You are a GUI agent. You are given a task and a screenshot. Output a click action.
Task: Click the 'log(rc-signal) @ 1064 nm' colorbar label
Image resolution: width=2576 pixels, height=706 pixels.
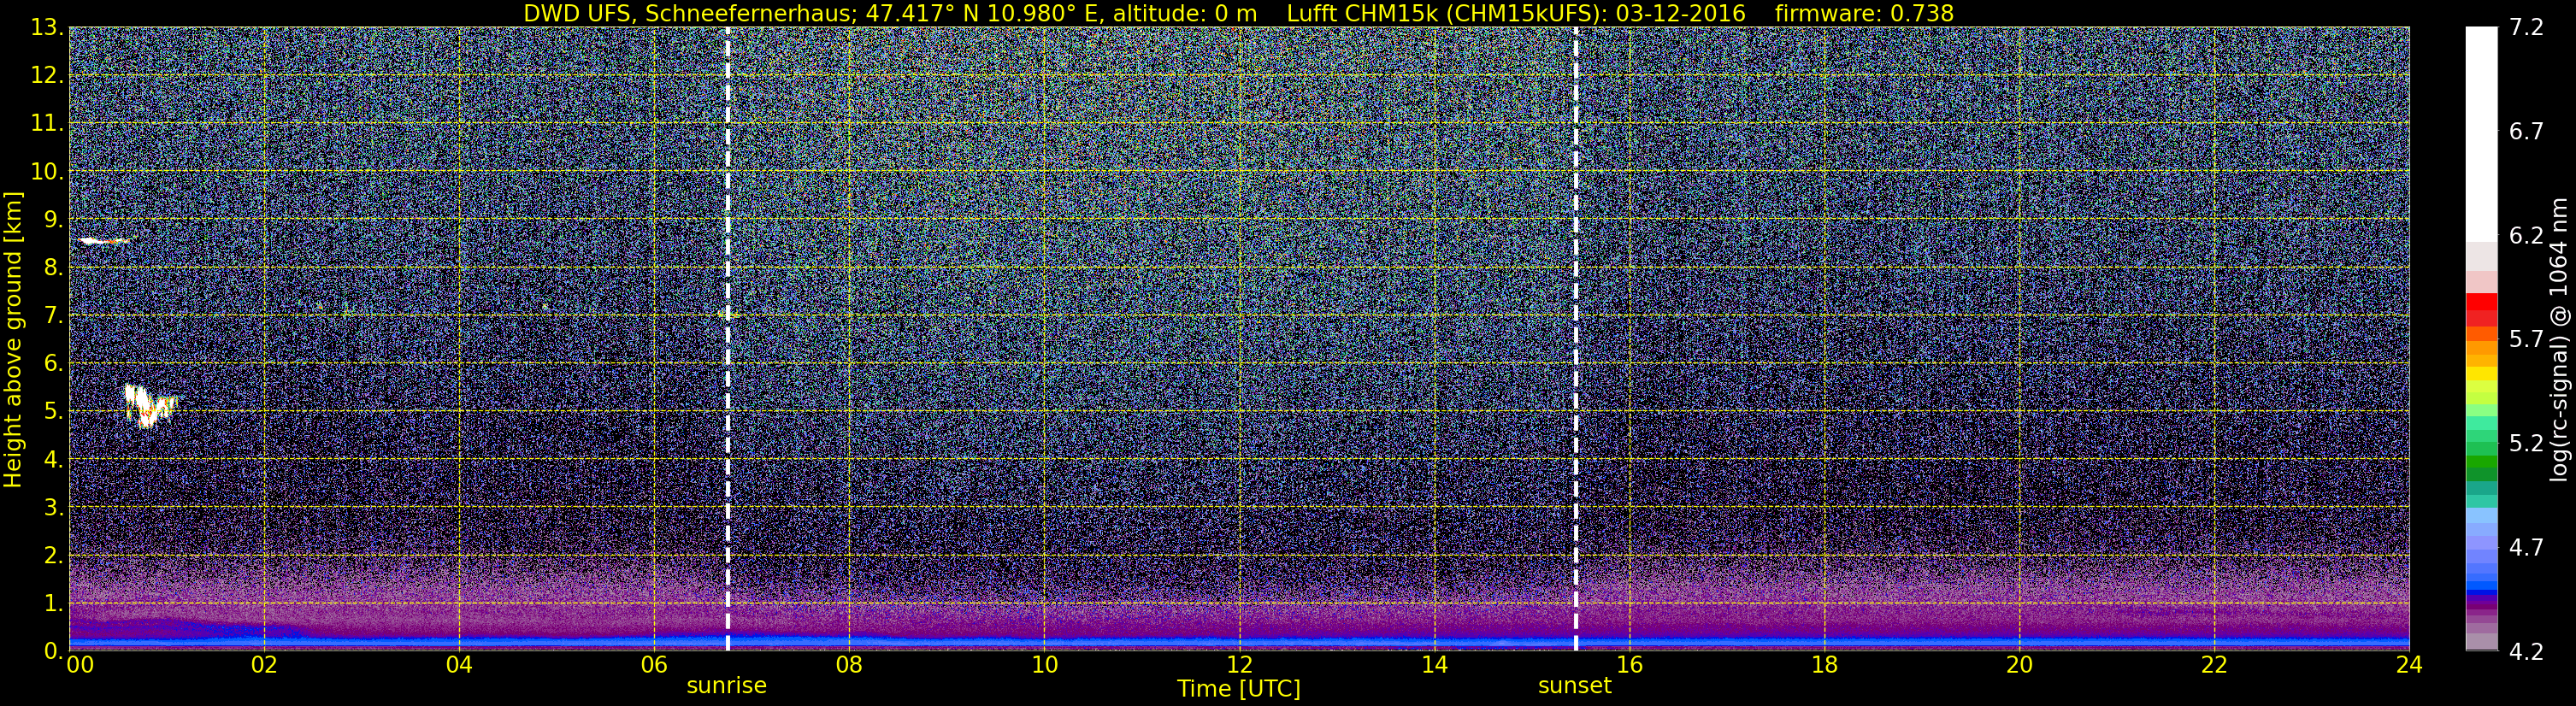2559,339
